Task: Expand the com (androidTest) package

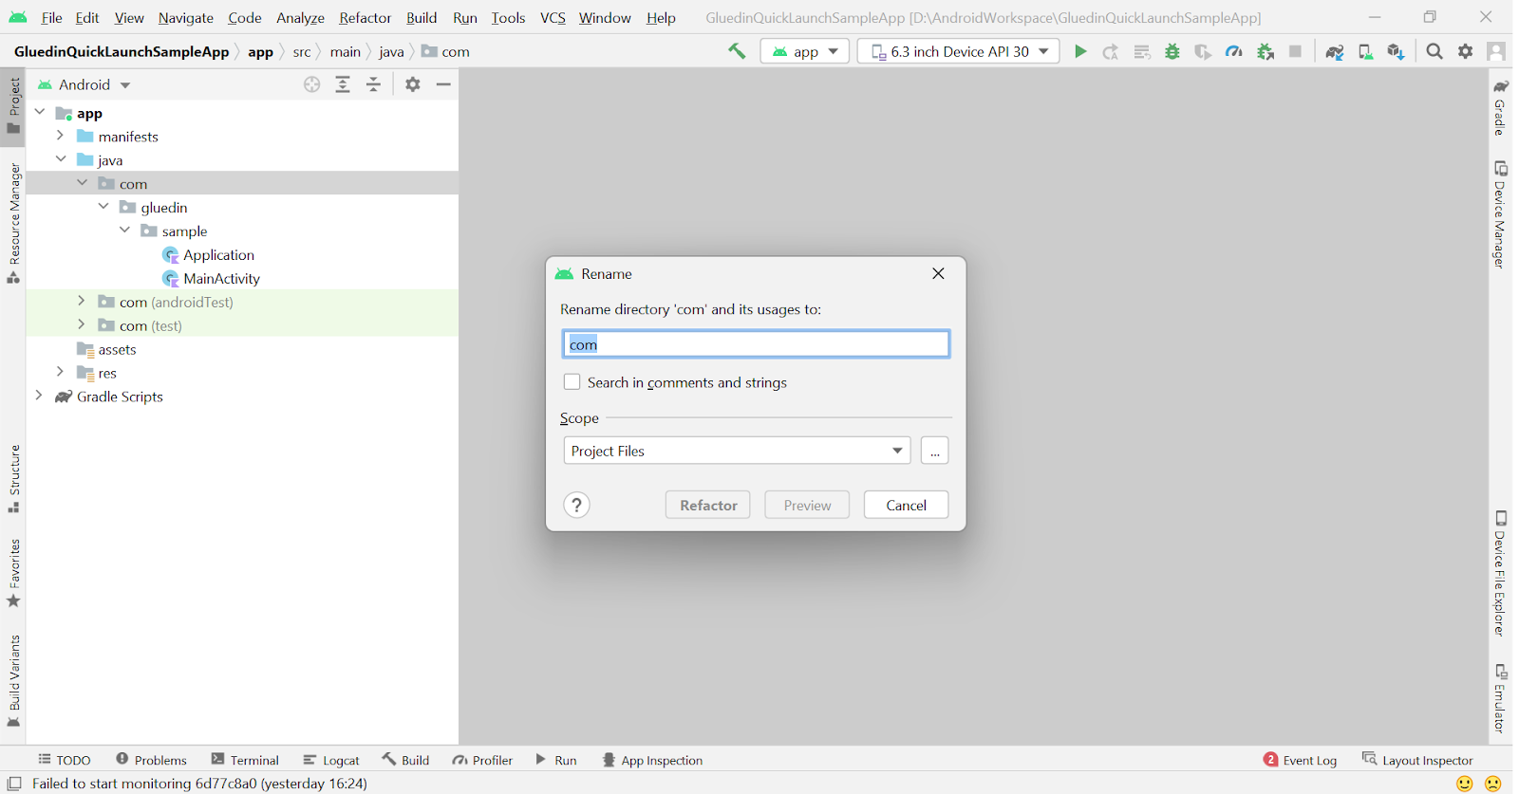Action: (82, 301)
